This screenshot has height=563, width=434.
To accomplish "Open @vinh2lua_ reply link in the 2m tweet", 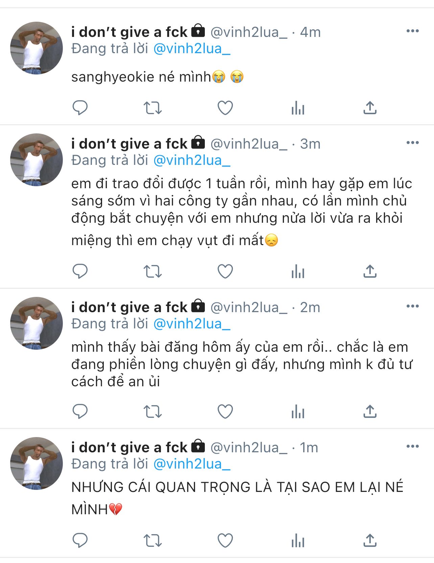I will (x=192, y=324).
